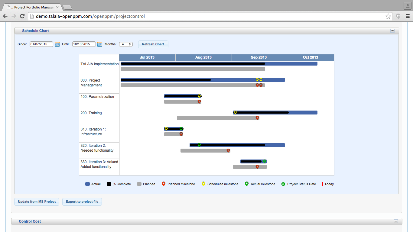The height and width of the screenshot is (232, 413).
Task: Click the red planned milestone on Iteration 2 row
Action: point(228,150)
